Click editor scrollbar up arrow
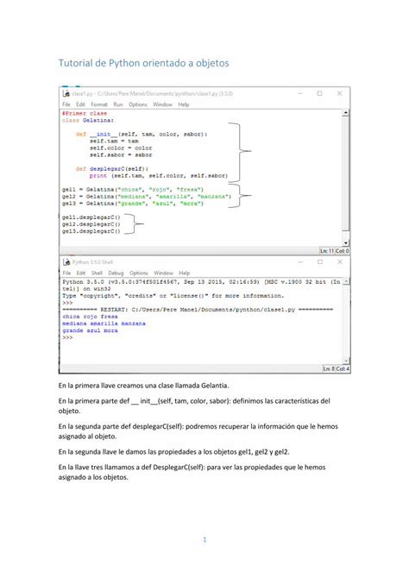 (345, 112)
